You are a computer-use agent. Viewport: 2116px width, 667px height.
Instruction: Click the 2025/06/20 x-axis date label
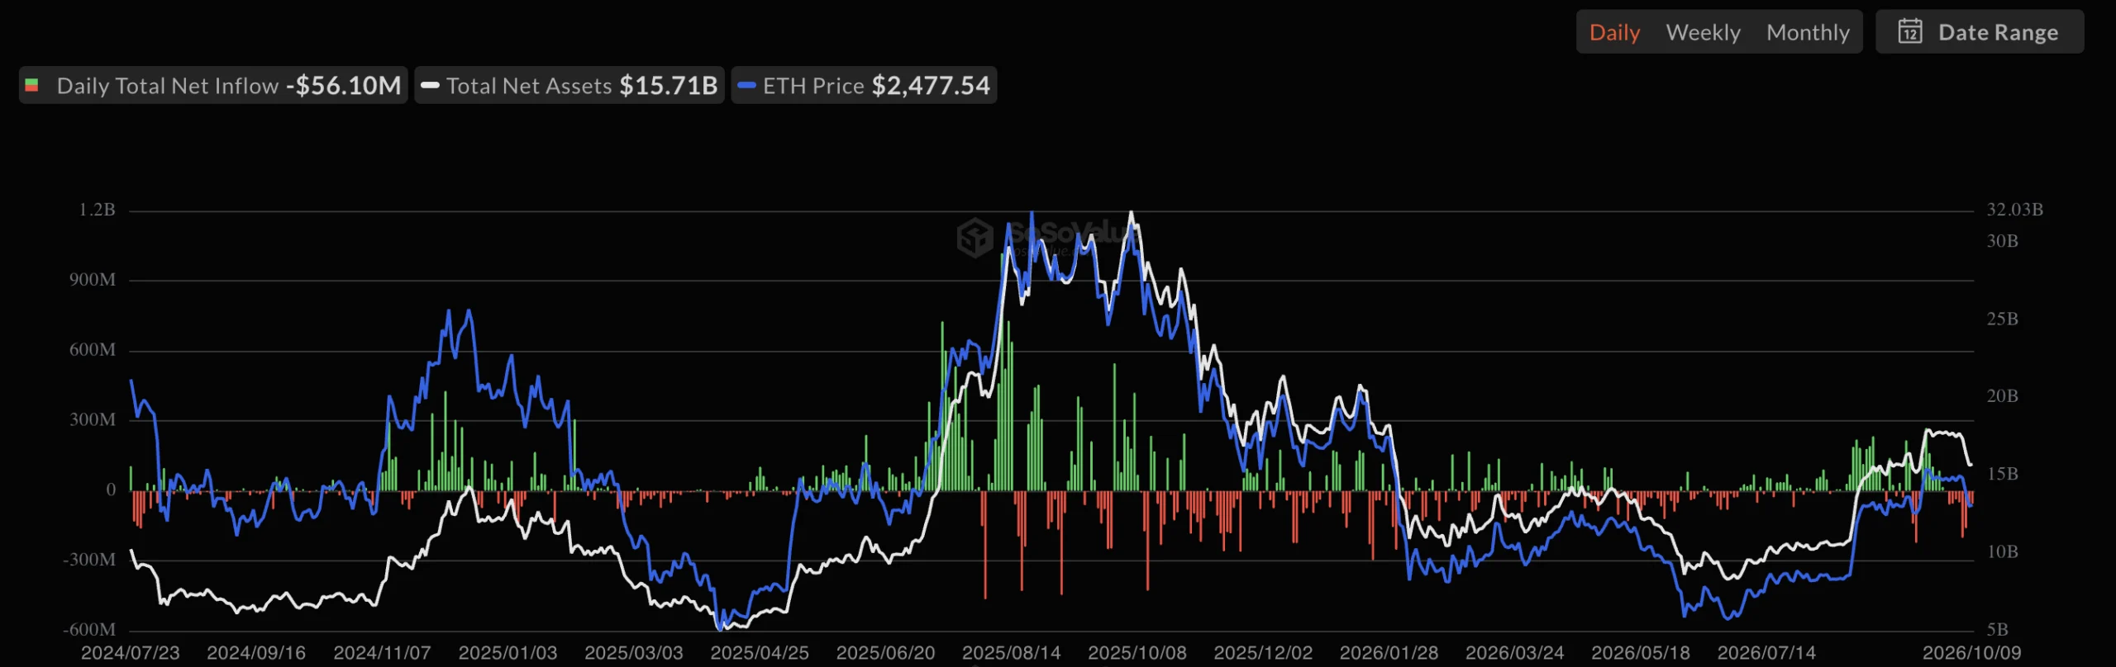[x=885, y=652]
